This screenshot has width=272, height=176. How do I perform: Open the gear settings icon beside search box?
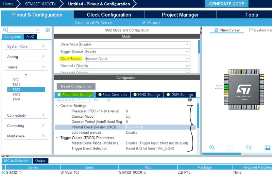click(x=48, y=30)
